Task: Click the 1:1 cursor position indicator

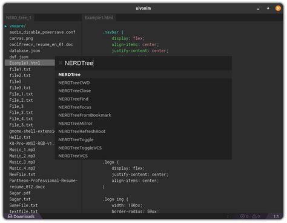Action: coord(276,216)
